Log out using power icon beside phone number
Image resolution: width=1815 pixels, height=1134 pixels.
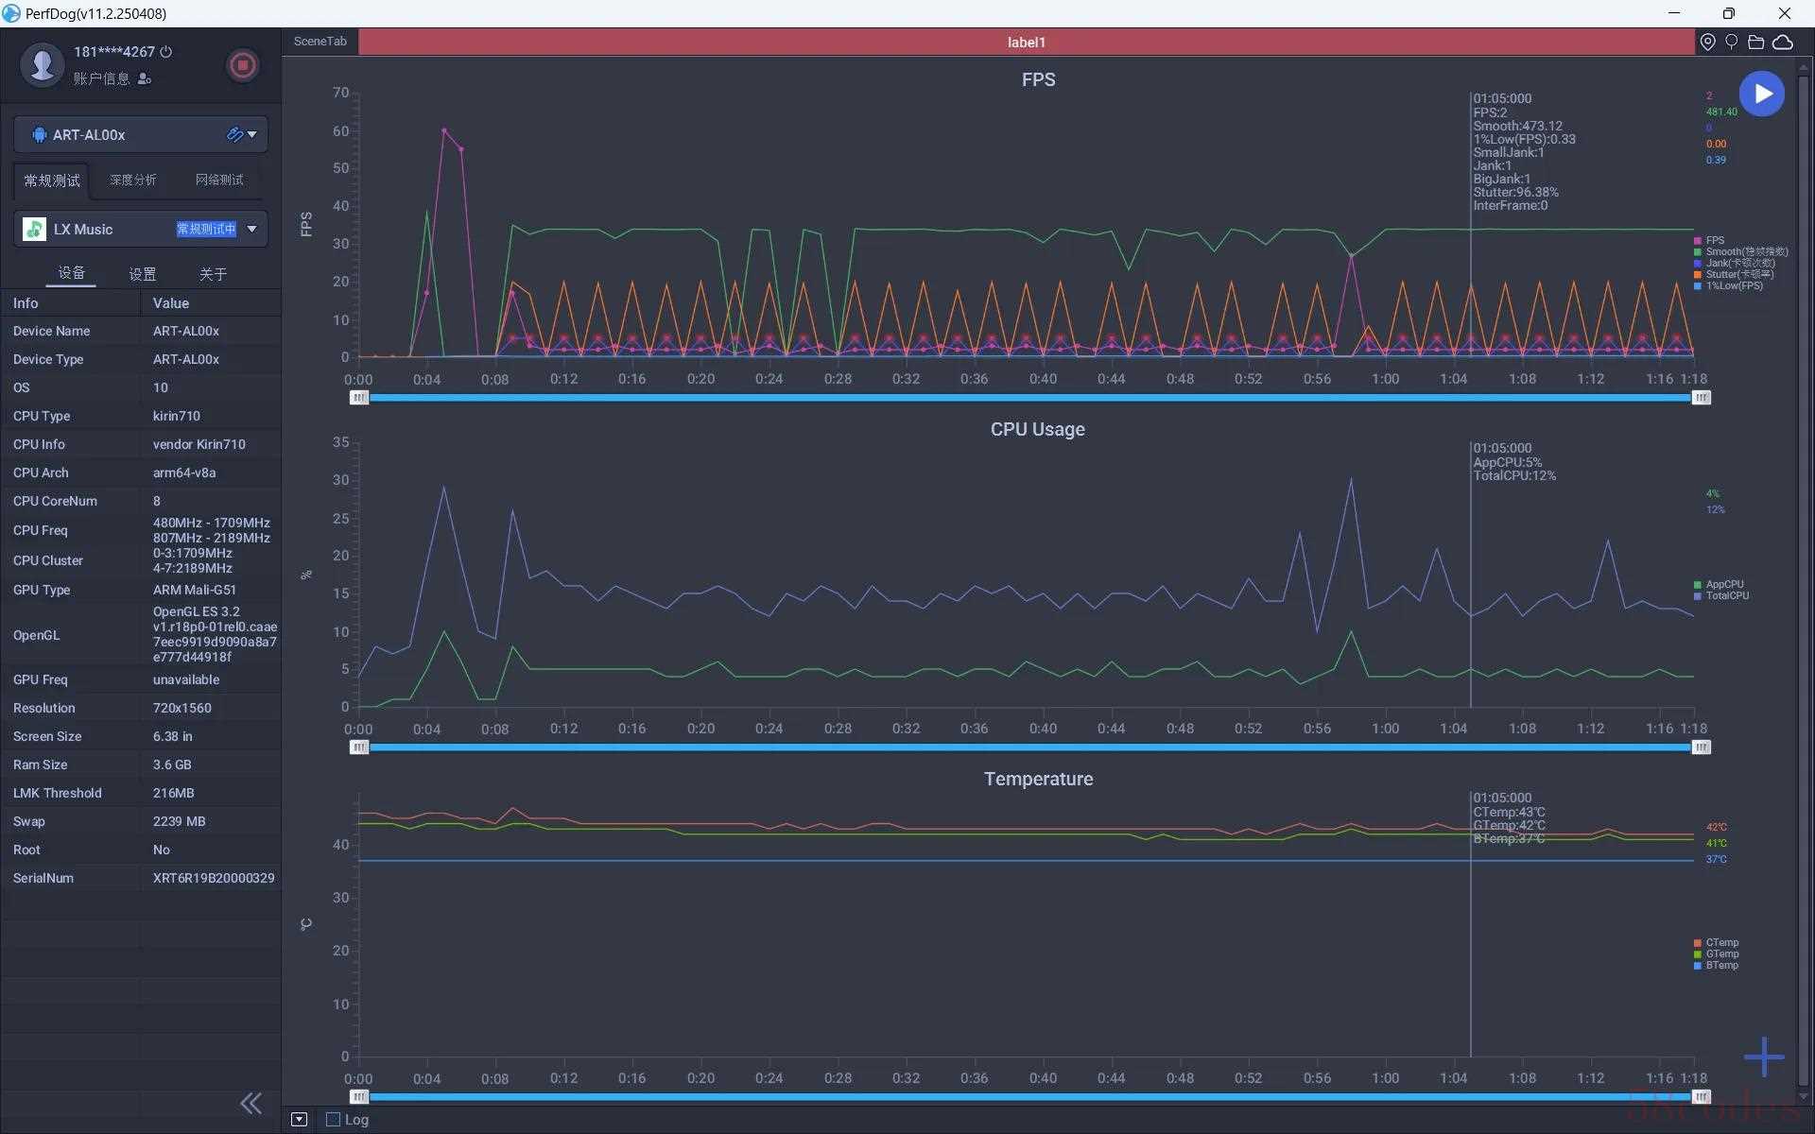[x=166, y=52]
